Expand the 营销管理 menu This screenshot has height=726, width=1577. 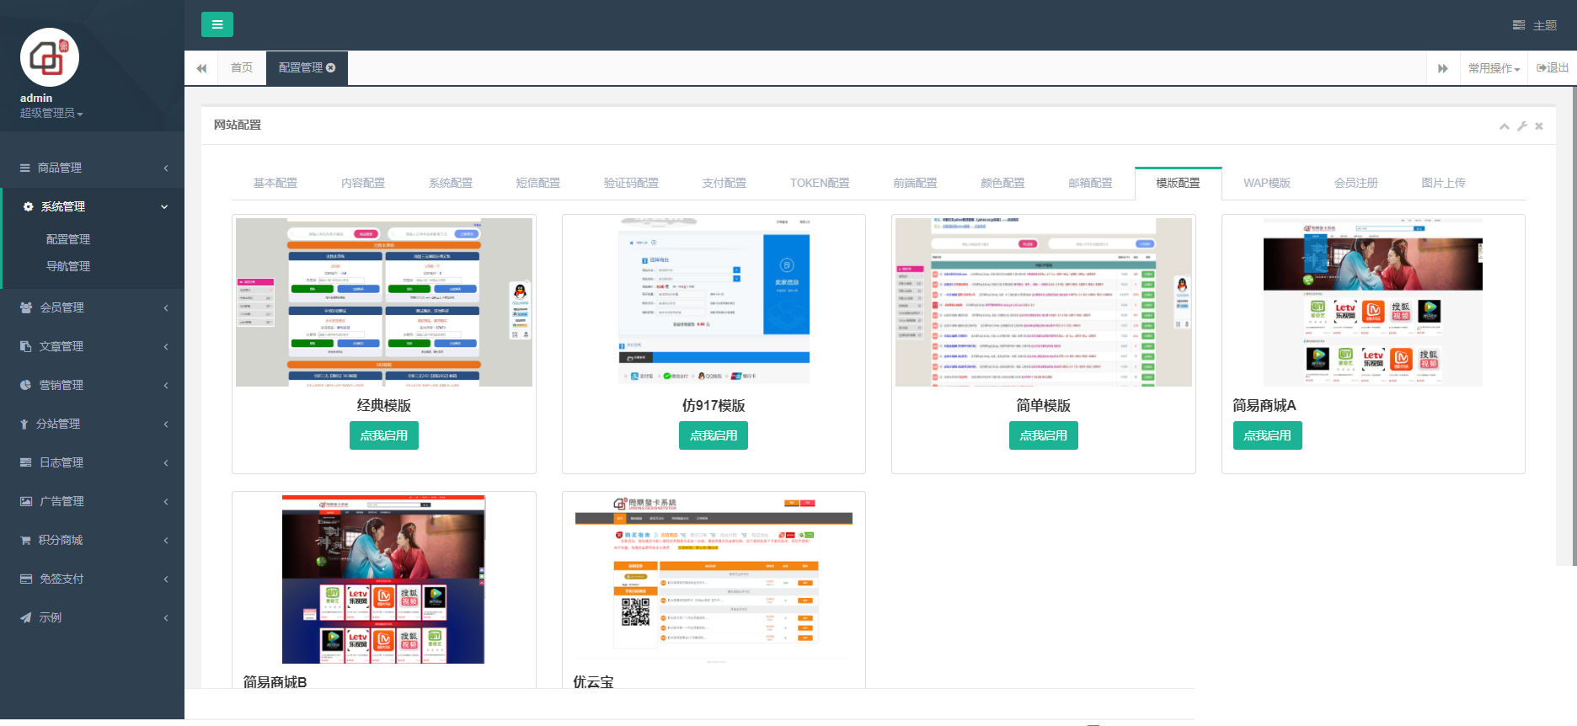(92, 385)
